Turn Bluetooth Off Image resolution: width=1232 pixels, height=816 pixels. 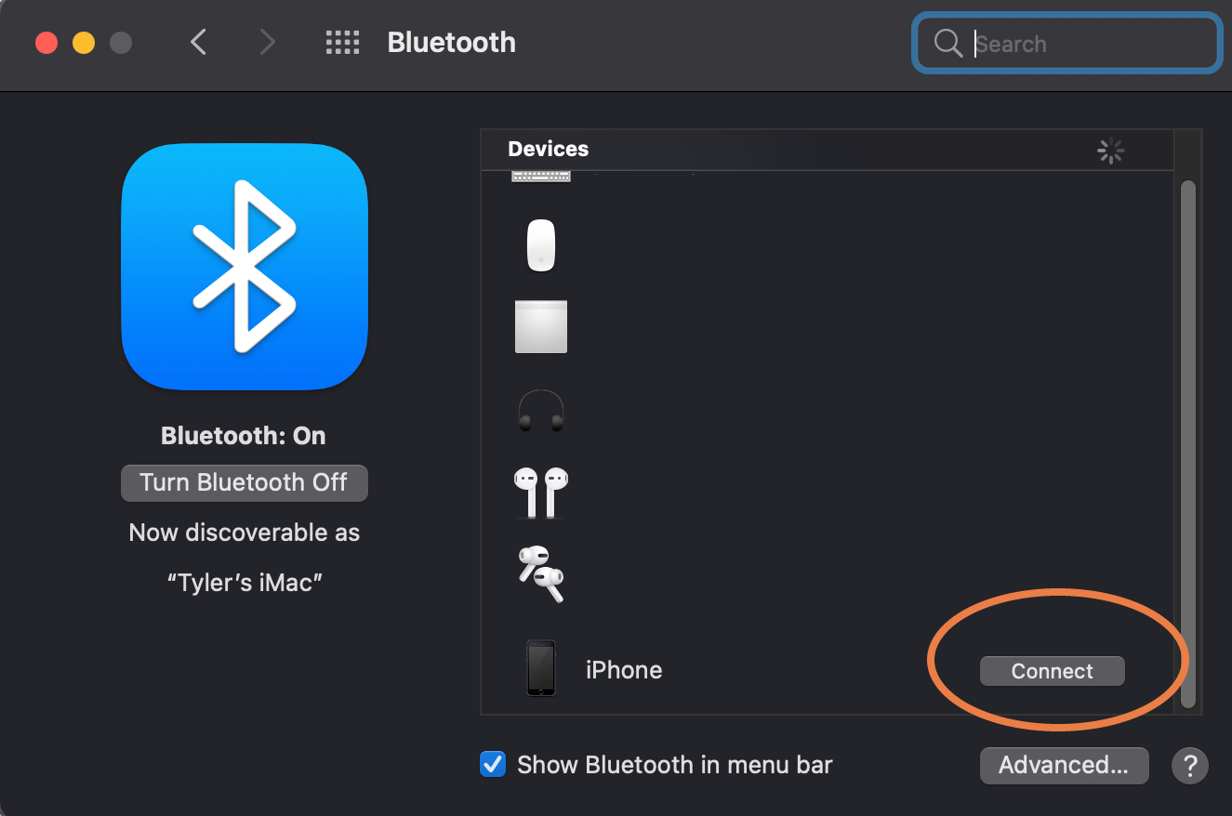[x=245, y=482]
